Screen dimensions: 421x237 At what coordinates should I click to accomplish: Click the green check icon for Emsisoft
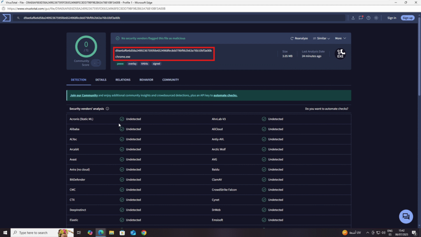point(264,220)
